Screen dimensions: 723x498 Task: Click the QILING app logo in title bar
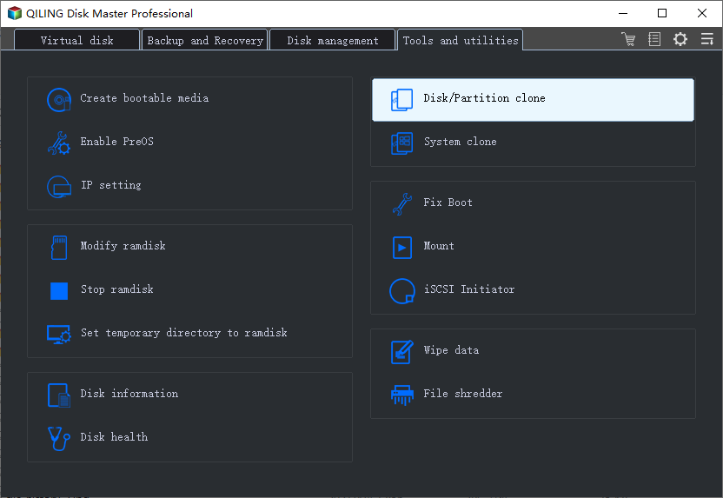click(14, 13)
